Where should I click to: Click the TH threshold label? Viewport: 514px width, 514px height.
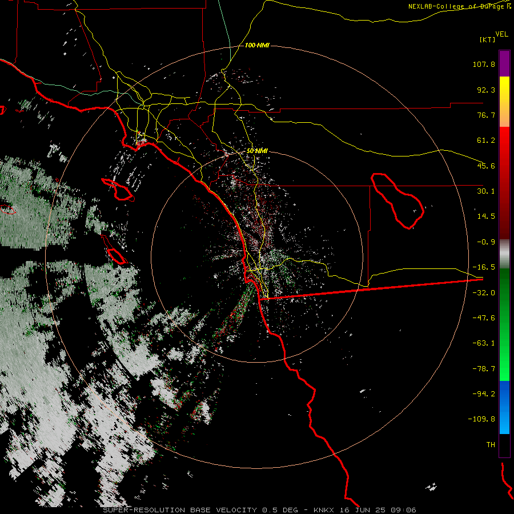[x=491, y=445]
